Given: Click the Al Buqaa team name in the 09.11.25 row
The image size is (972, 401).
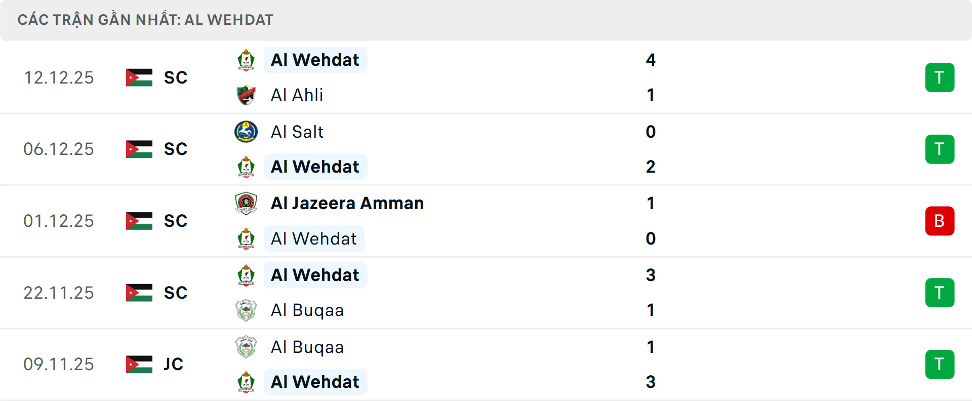Looking at the screenshot, I should click(307, 347).
